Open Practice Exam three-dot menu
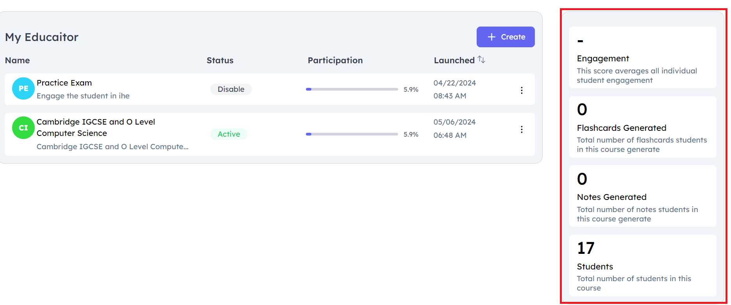This screenshot has height=305, width=731. click(x=522, y=90)
